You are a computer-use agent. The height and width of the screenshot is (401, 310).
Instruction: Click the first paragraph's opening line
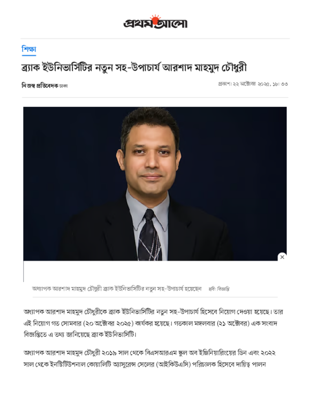tap(153, 312)
